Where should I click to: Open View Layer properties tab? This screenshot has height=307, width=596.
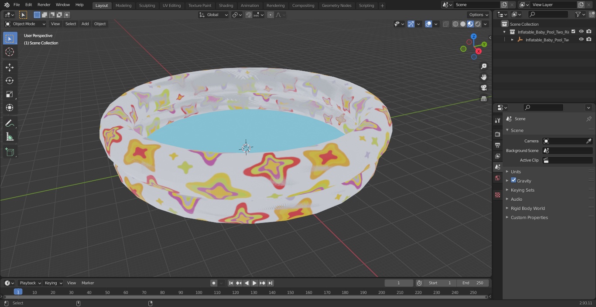tap(497, 156)
